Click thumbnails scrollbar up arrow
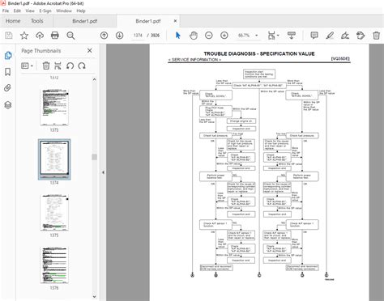Screen dimensions: 384x301 point(94,79)
